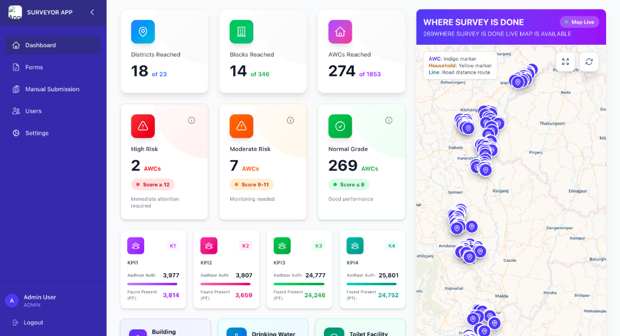Refresh the survey map
Screen dimensions: 620x336
point(589,62)
